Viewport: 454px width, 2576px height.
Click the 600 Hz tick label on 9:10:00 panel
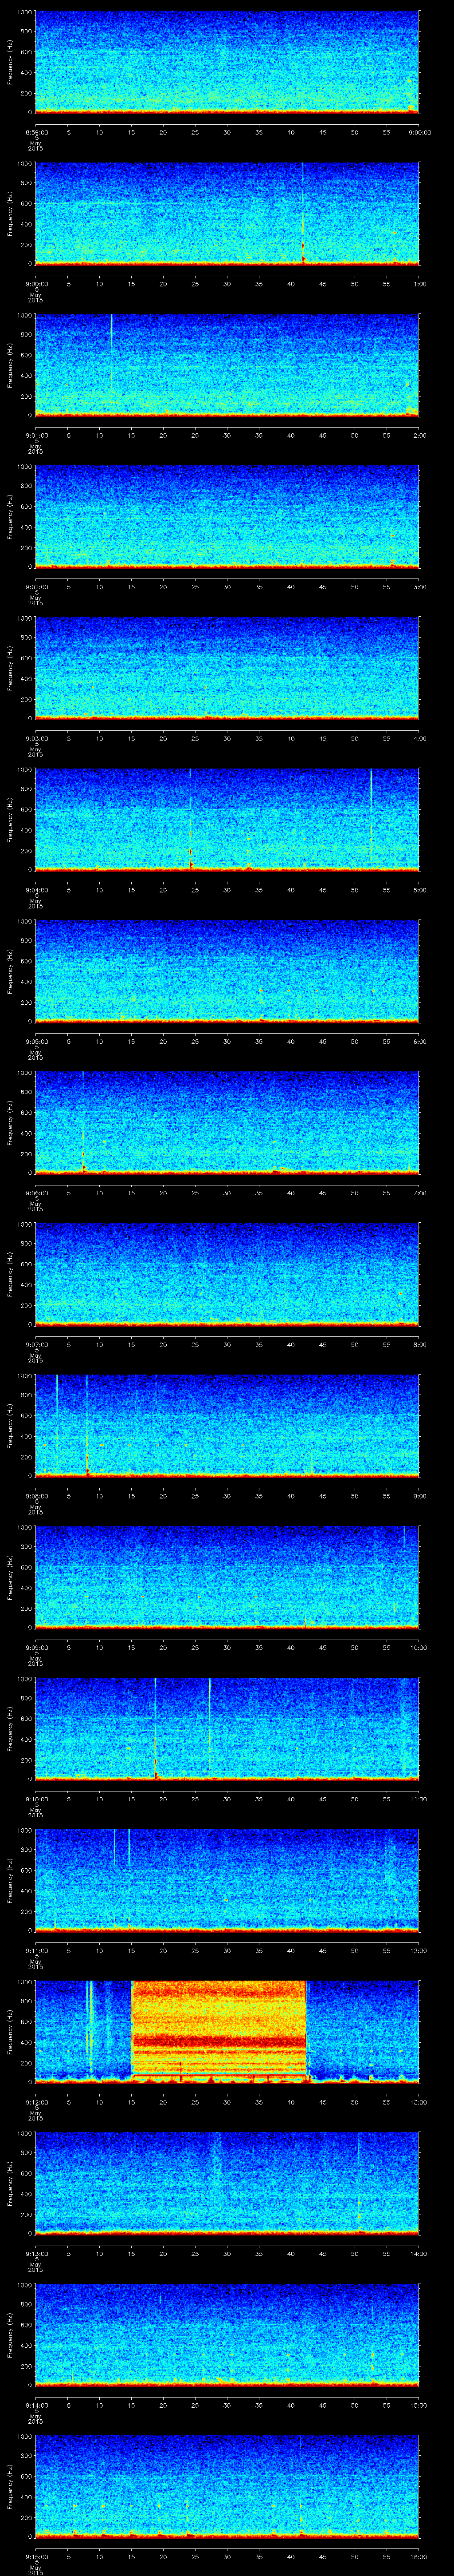[26, 1719]
